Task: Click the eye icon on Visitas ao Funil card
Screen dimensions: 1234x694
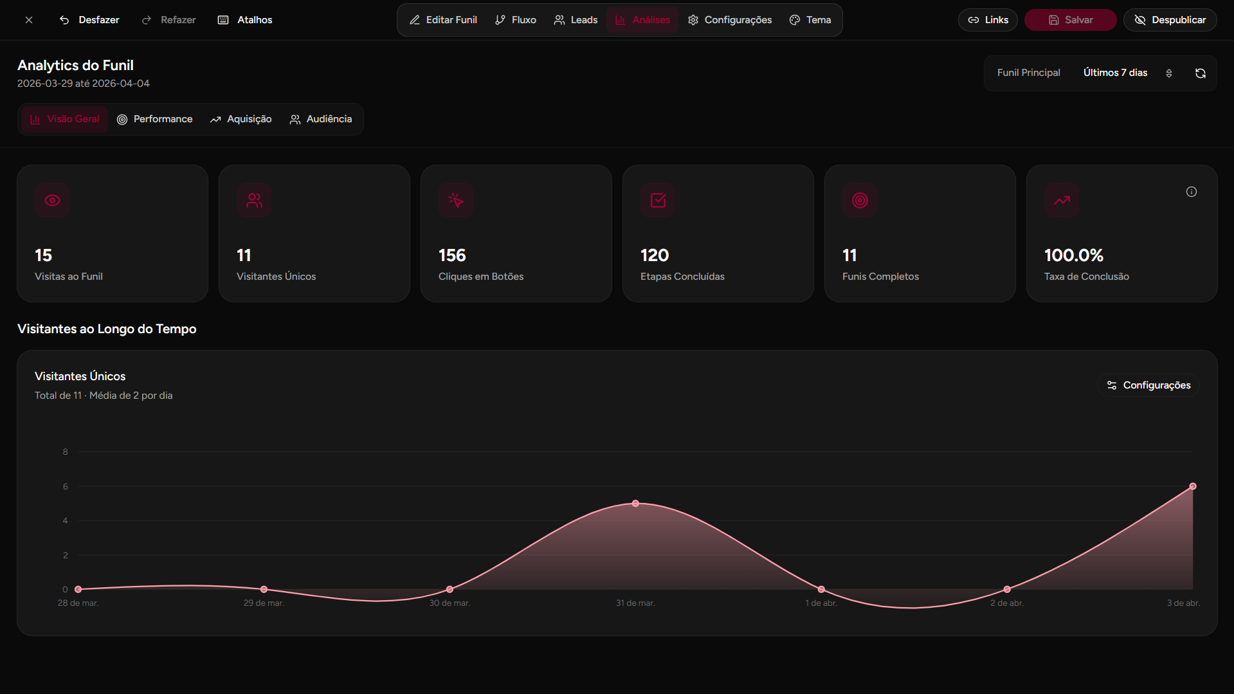Action: point(52,200)
